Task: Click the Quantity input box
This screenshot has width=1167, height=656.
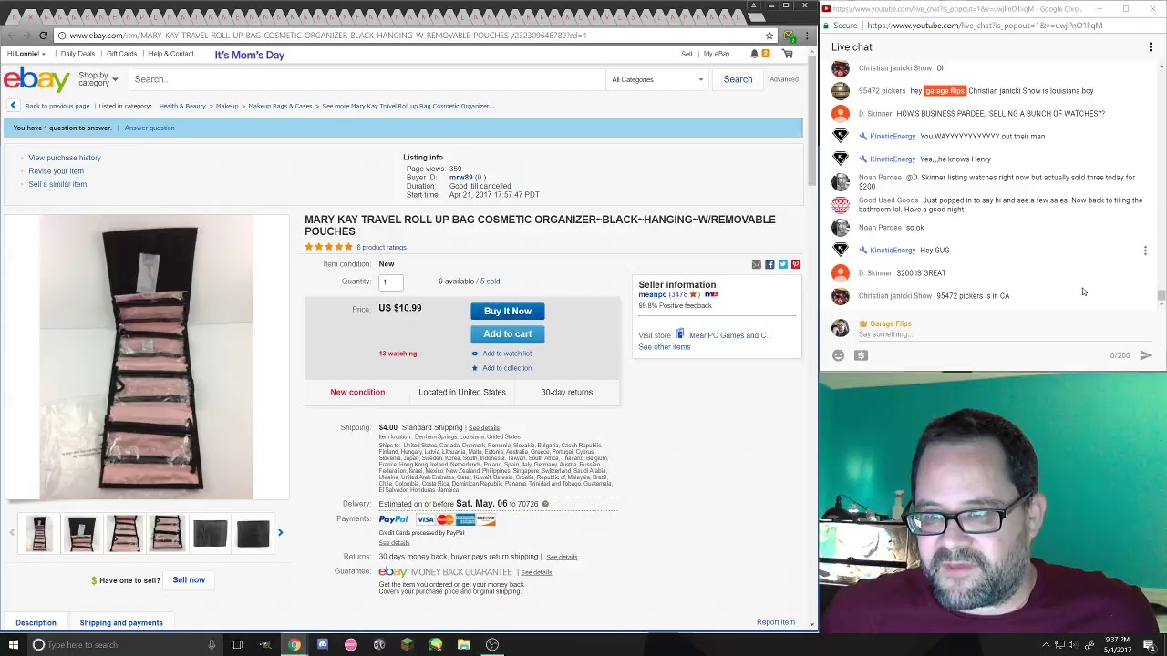Action: point(391,282)
